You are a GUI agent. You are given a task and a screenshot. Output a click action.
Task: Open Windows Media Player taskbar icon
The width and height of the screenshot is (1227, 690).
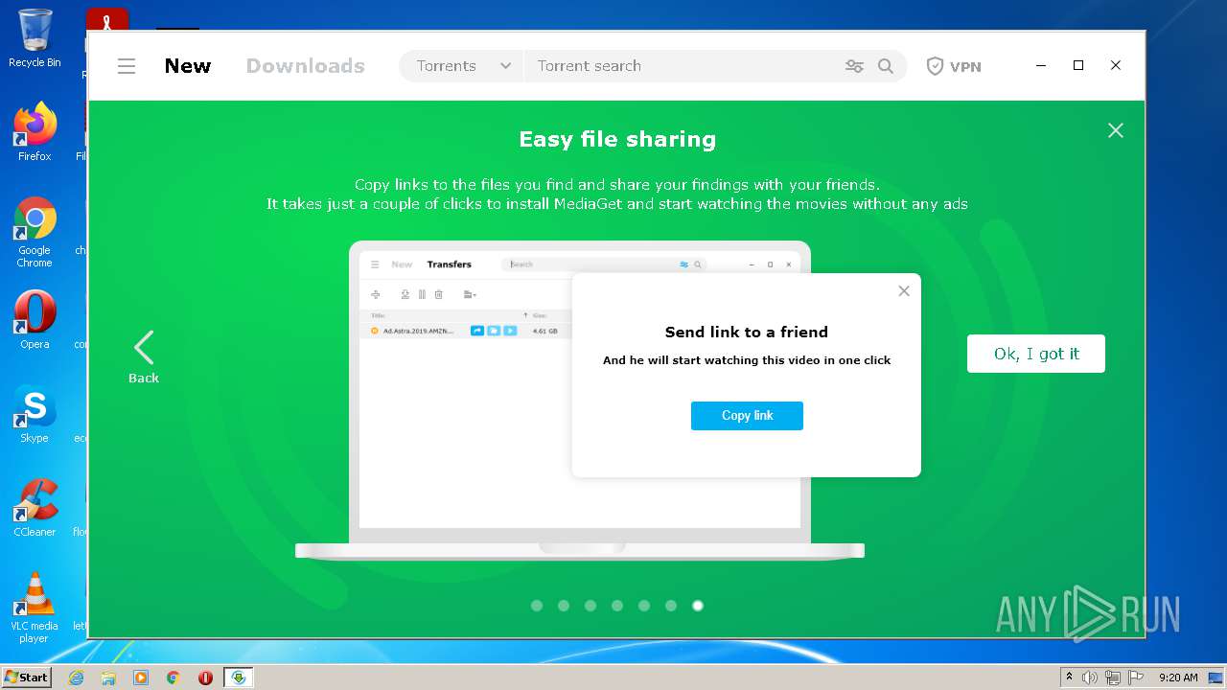pos(141,678)
